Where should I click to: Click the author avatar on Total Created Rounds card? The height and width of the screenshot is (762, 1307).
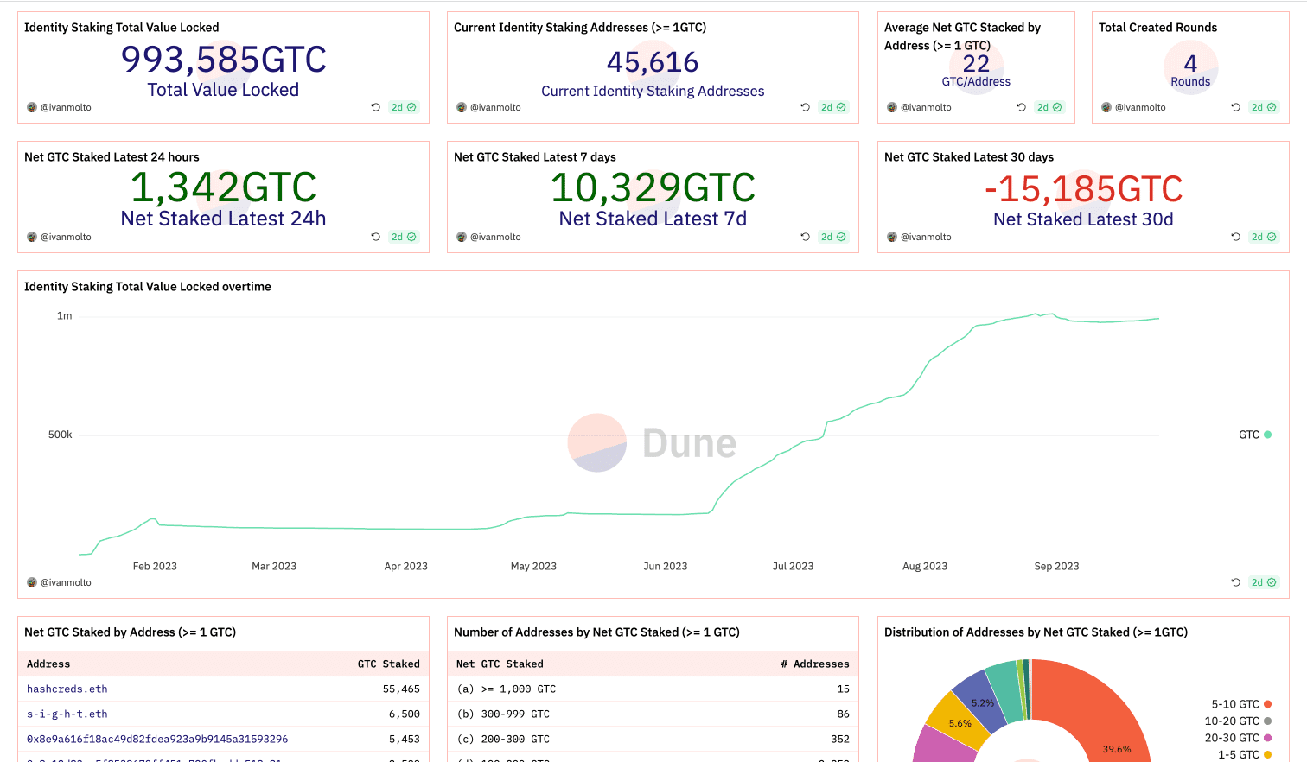click(1106, 107)
